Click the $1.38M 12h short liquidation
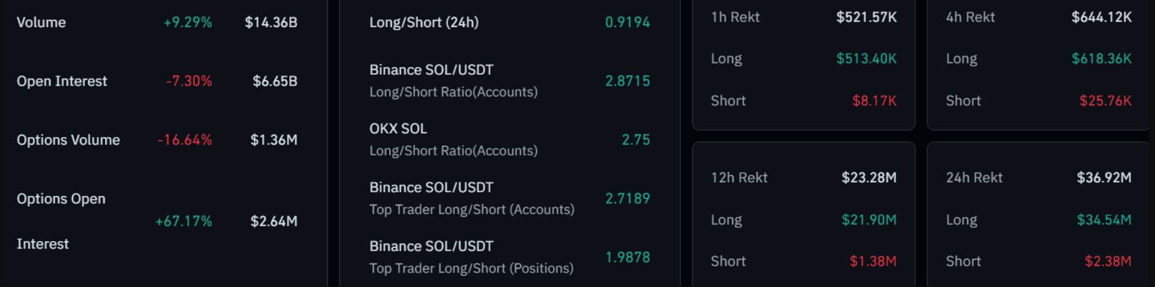The width and height of the screenshot is (1155, 287). 872,261
